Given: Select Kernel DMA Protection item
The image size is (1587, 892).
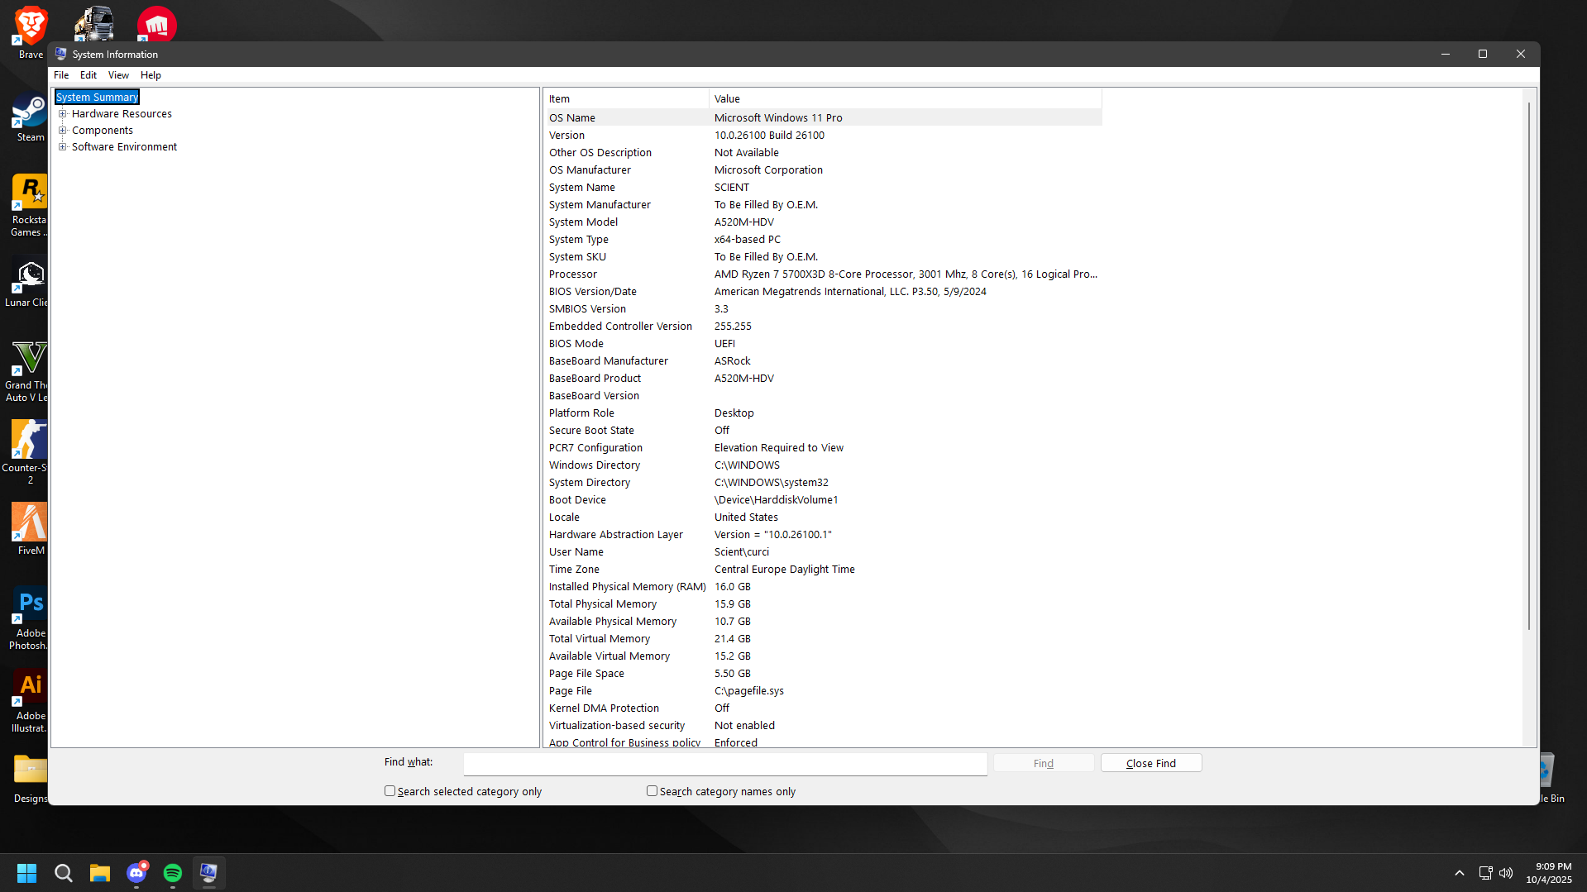Looking at the screenshot, I should [604, 708].
